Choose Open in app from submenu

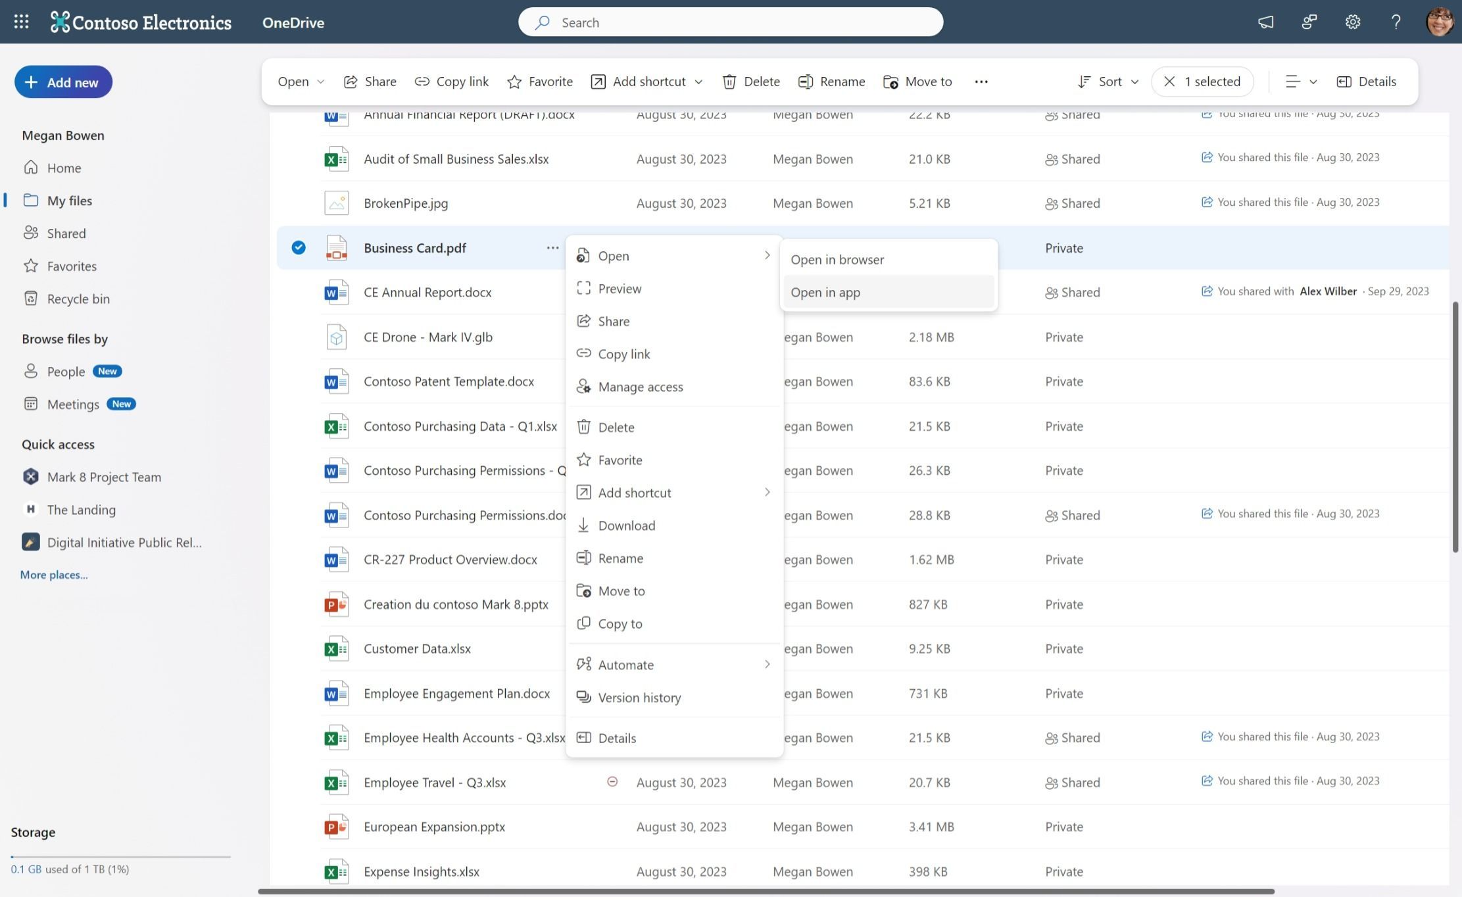click(825, 292)
